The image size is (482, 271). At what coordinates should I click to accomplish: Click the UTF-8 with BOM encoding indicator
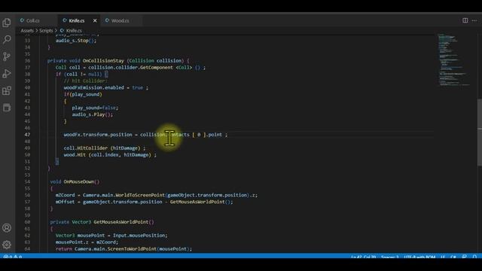click(x=419, y=257)
